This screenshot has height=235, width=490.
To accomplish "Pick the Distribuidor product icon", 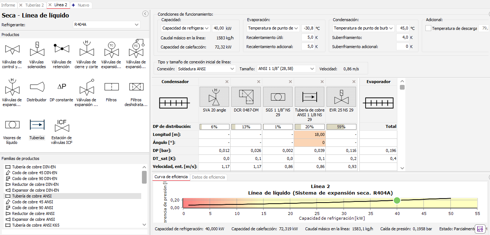I will pyautogui.click(x=36, y=87).
